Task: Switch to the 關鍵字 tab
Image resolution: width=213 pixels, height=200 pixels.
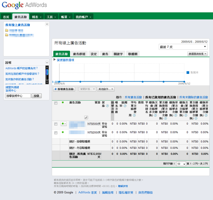Action: point(118,54)
